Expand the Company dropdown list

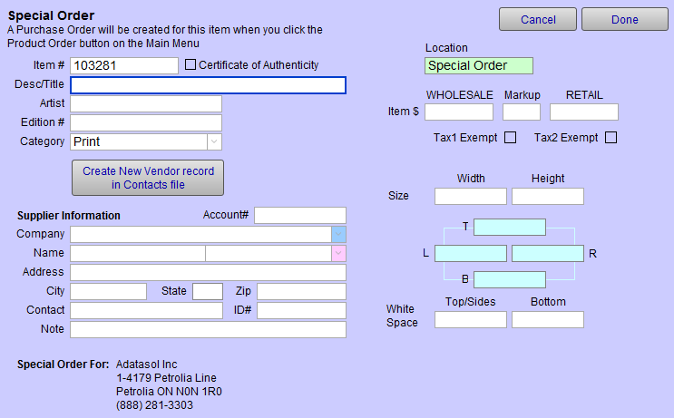coord(338,234)
